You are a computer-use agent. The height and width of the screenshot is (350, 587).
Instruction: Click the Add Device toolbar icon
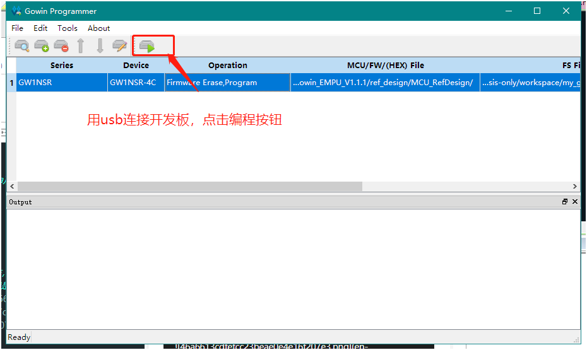click(42, 46)
